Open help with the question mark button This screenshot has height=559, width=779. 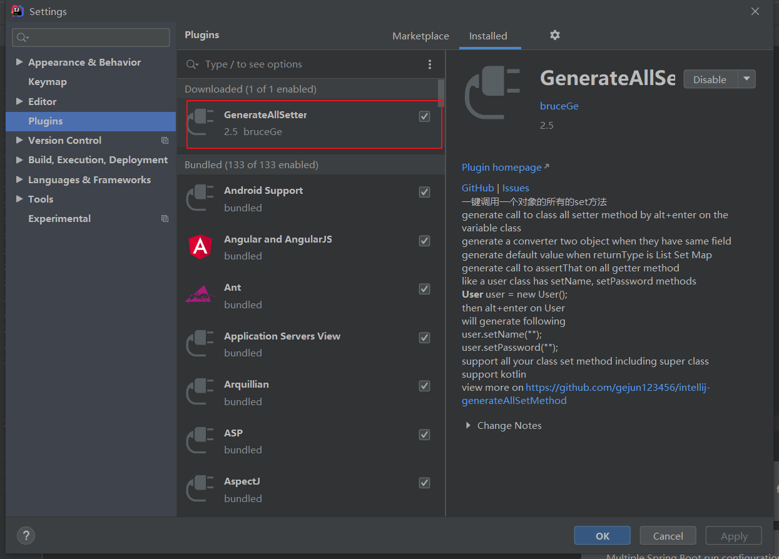(x=26, y=535)
